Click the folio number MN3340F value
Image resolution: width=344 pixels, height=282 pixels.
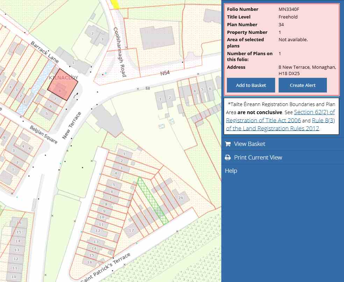click(290, 9)
